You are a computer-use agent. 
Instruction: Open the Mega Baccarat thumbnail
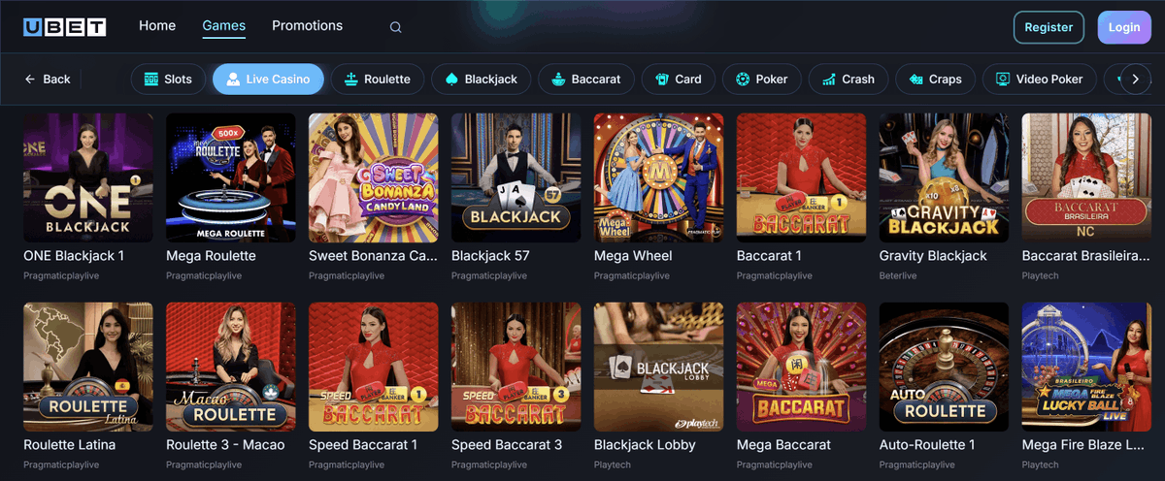click(802, 367)
